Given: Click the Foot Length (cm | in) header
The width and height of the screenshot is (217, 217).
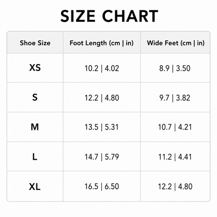Looking at the screenshot, I should click(102, 43).
